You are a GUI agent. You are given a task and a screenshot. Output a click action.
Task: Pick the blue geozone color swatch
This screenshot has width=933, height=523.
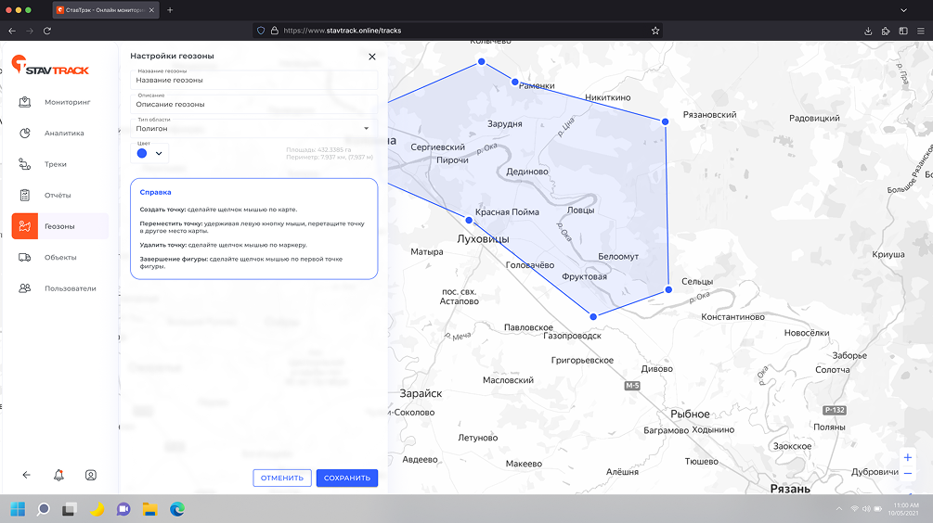coord(142,153)
